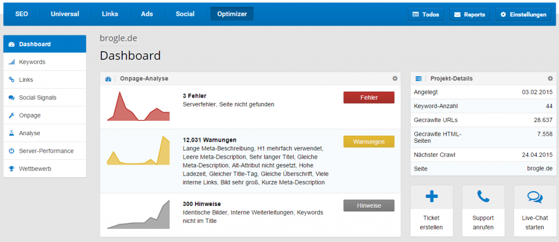Select the Social tab in top navigation
The width and height of the screenshot is (559, 242).
point(185,14)
